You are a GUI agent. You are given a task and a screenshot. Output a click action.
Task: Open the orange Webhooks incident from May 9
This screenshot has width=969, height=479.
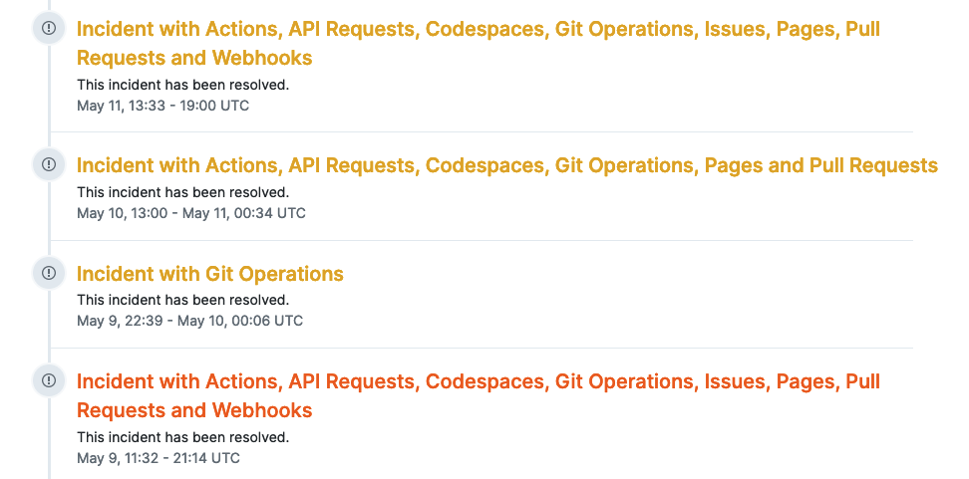478,395
